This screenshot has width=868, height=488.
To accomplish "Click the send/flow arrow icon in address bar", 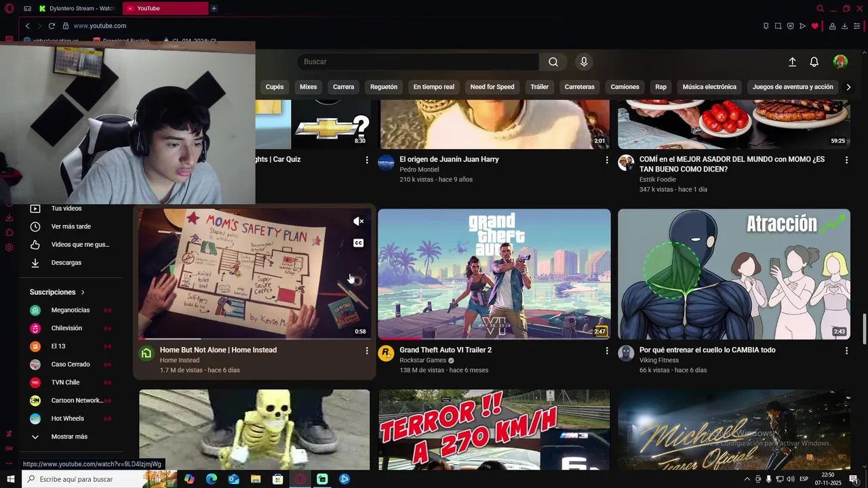I will pos(802,26).
